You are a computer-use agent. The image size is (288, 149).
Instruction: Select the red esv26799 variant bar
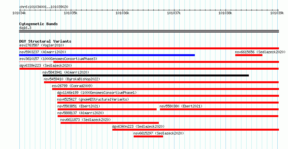(x=165, y=89)
